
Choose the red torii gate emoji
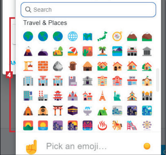click(58, 110)
